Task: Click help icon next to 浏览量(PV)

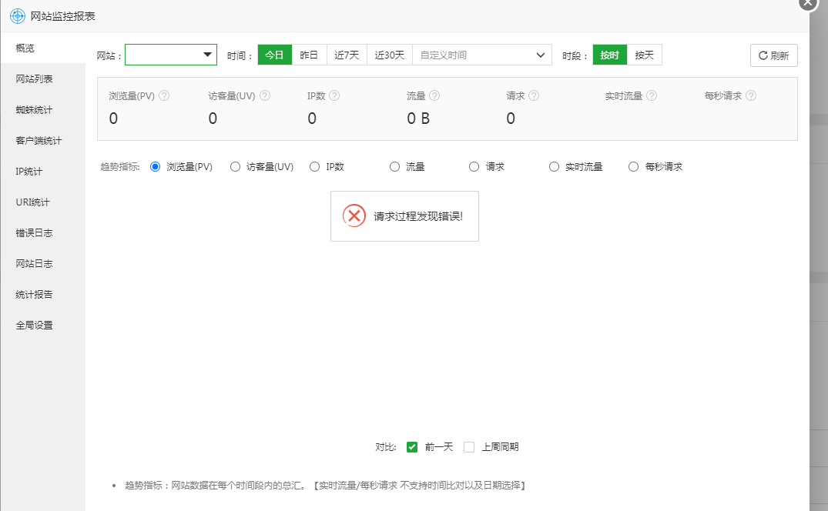Action: coord(164,96)
